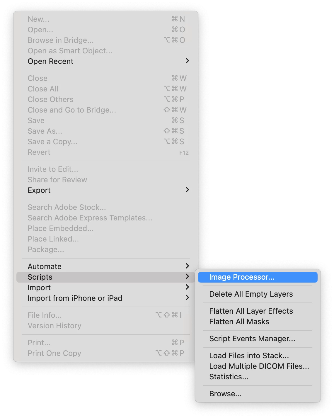334x418 pixels.
Task: Click the Close Others menu item
Action: [x=106, y=99]
